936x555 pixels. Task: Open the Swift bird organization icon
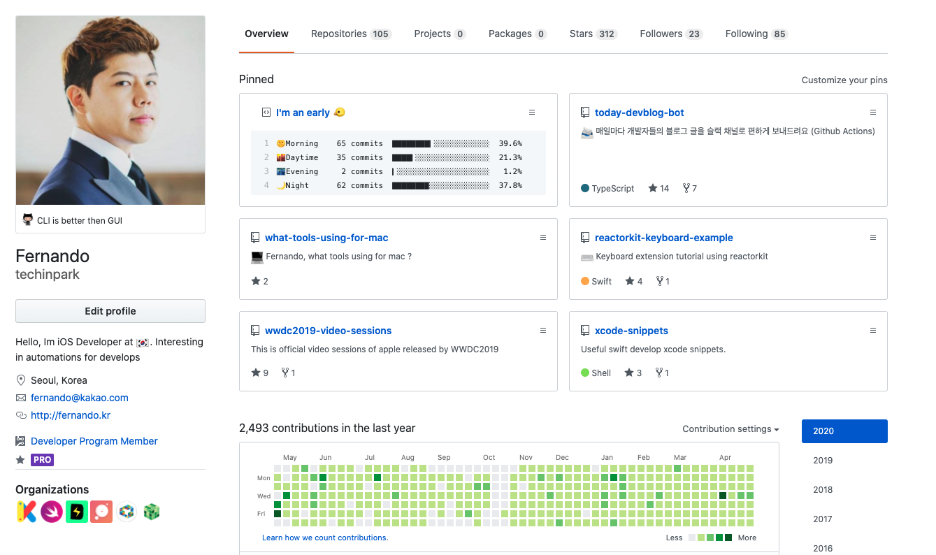pos(51,512)
